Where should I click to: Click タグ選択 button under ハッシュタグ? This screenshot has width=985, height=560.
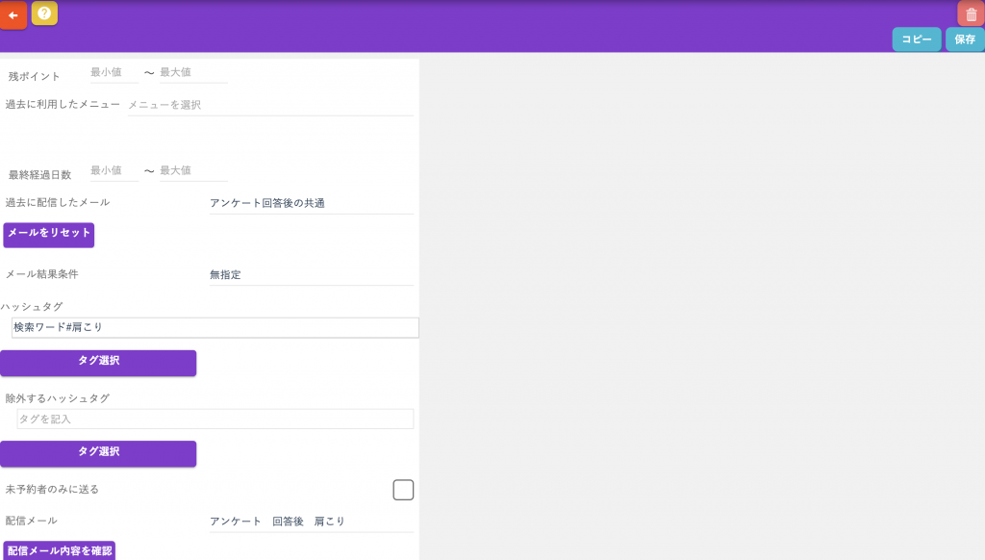[98, 362]
